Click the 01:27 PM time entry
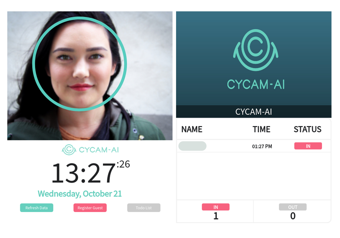The width and height of the screenshot is (340, 238). (x=262, y=146)
